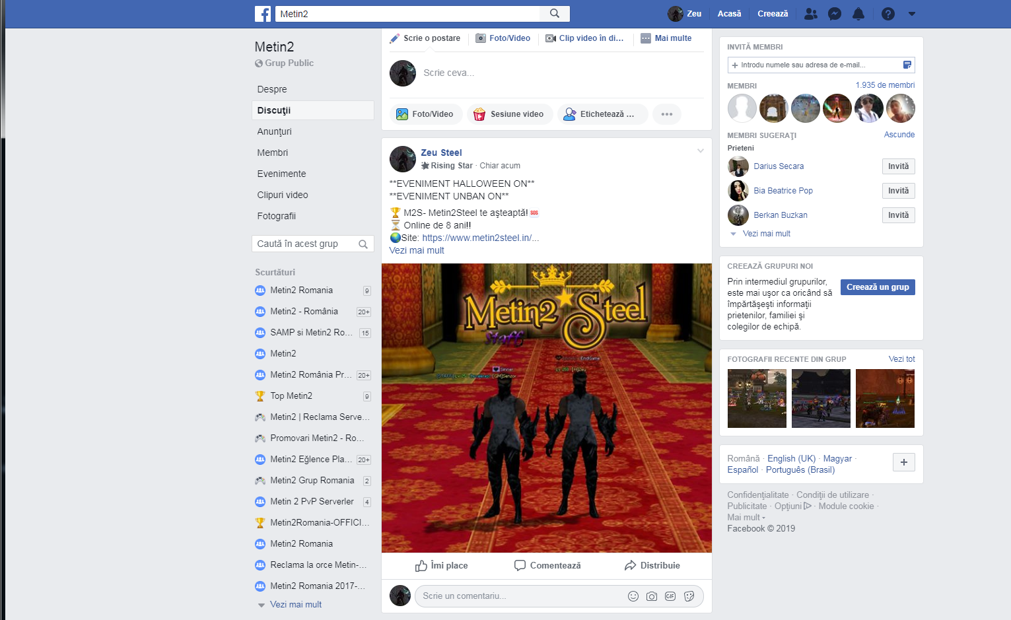Screen dimensions: 1011x620
Task: Click the search magnifier in top bar
Action: (x=555, y=13)
